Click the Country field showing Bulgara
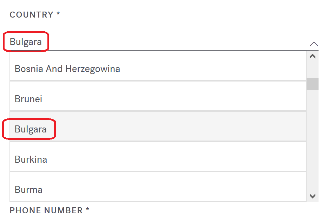The width and height of the screenshot is (334, 221). [x=26, y=42]
